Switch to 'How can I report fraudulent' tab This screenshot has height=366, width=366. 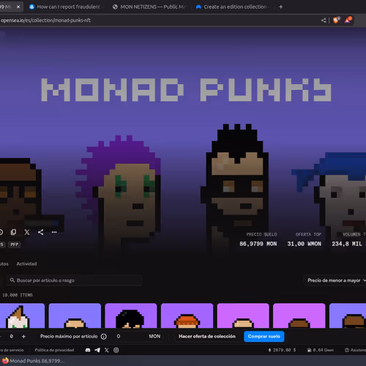pyautogui.click(x=65, y=7)
